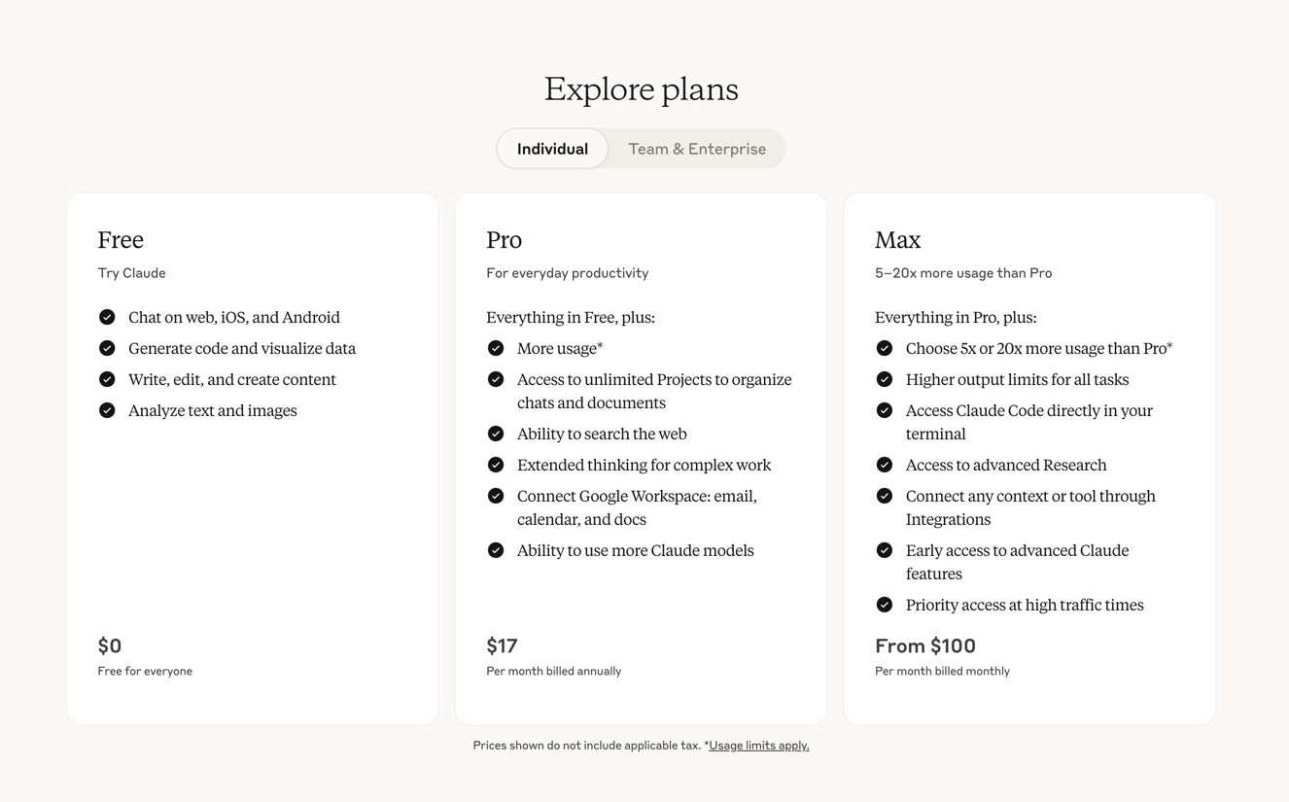This screenshot has width=1289, height=802.
Task: Click checkmark icon next to "Access to advanced Research"
Action: [885, 465]
